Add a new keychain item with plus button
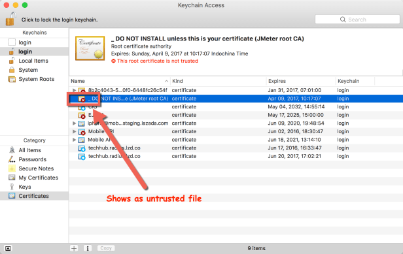This screenshot has width=403, height=254. tap(74, 248)
